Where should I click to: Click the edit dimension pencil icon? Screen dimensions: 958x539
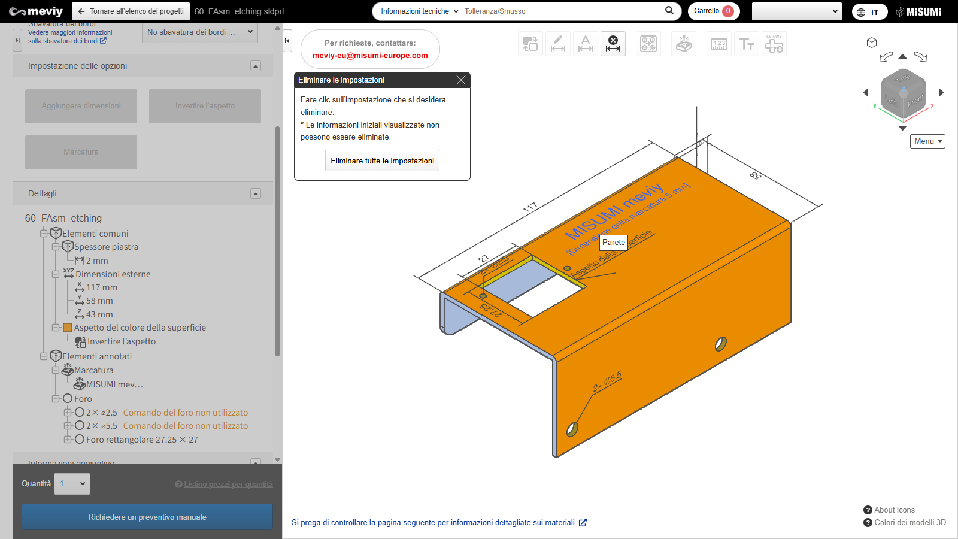[x=558, y=44]
